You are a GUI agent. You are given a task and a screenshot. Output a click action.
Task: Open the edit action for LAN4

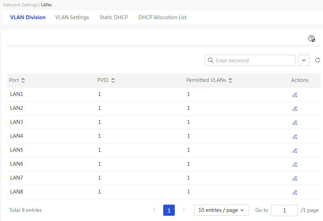295,137
